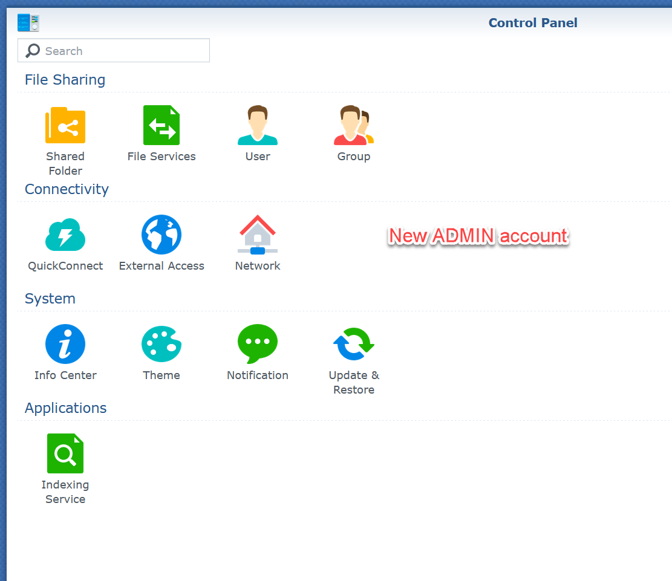Open the Shared Folder settings
672x581 pixels.
[x=65, y=126]
